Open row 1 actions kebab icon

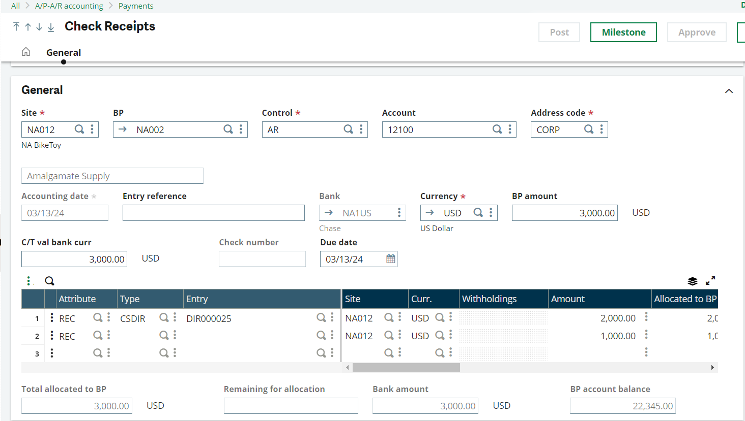click(x=52, y=318)
